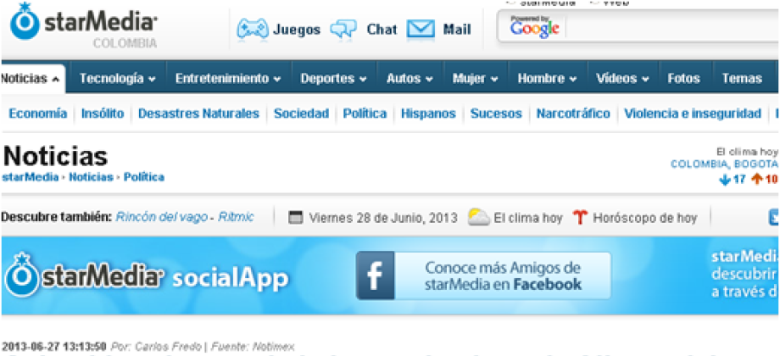This screenshot has height=356, width=780.
Task: Click the orange up-arrow temperature icon
Action: click(x=757, y=179)
